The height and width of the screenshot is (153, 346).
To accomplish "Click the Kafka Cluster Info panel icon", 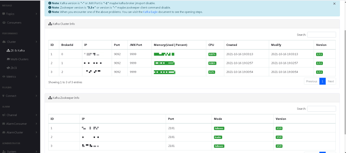I will (50, 24).
